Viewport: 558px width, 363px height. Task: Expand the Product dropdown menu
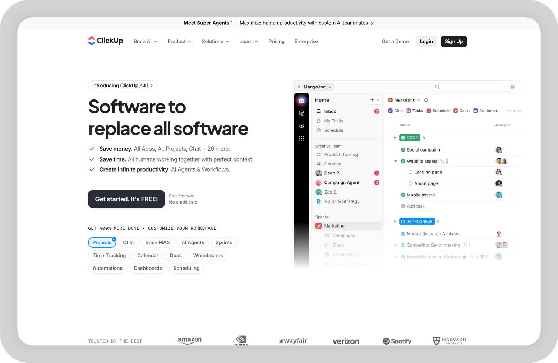[x=179, y=41]
